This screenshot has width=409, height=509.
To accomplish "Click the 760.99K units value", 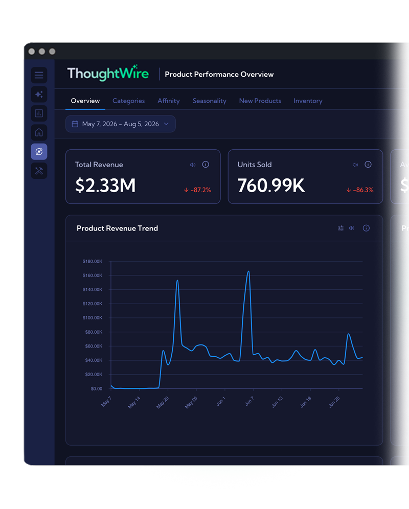I will 271,186.
